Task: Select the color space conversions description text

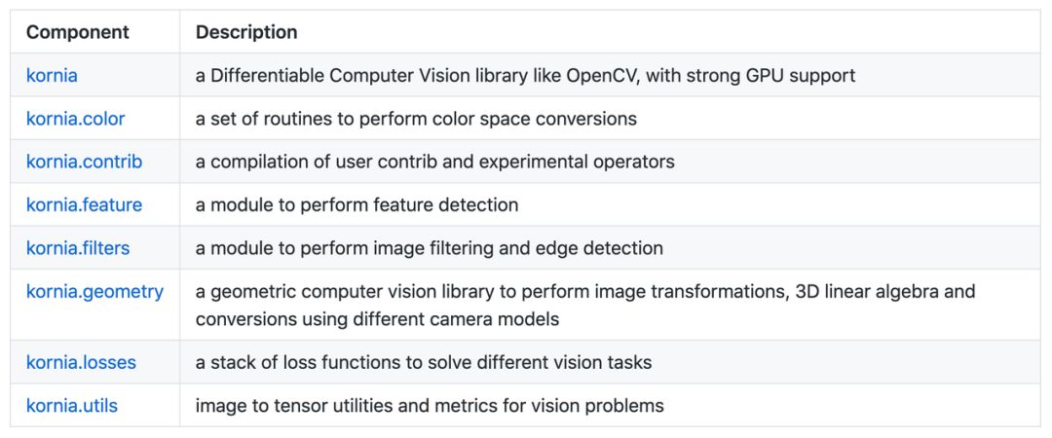Action: coord(416,119)
